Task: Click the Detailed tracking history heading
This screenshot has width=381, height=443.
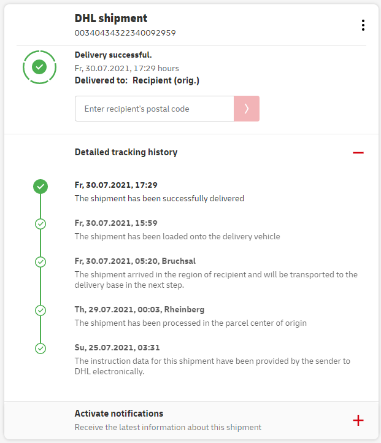Action: 126,152
